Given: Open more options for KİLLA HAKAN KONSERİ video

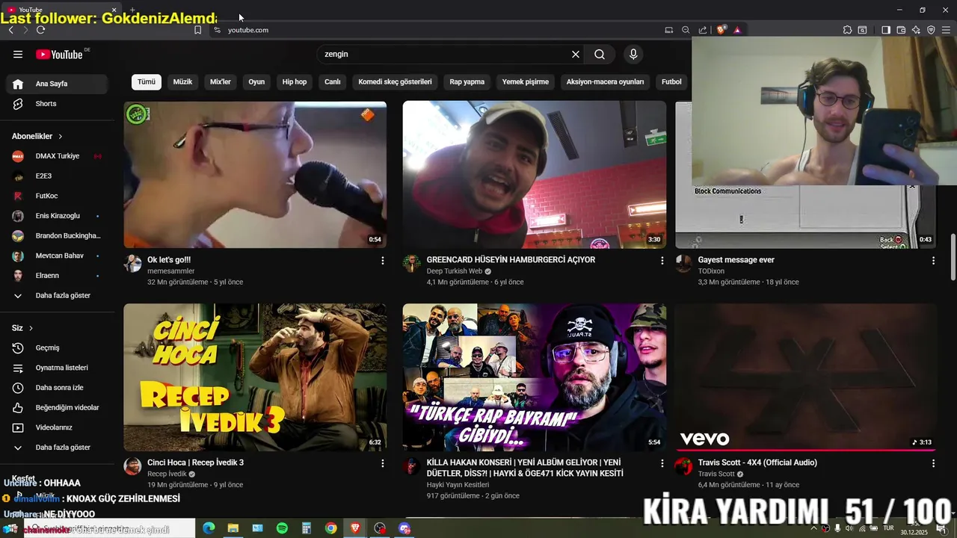Looking at the screenshot, I should [662, 463].
